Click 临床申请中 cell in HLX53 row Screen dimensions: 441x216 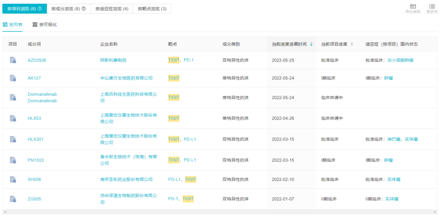(x=332, y=118)
